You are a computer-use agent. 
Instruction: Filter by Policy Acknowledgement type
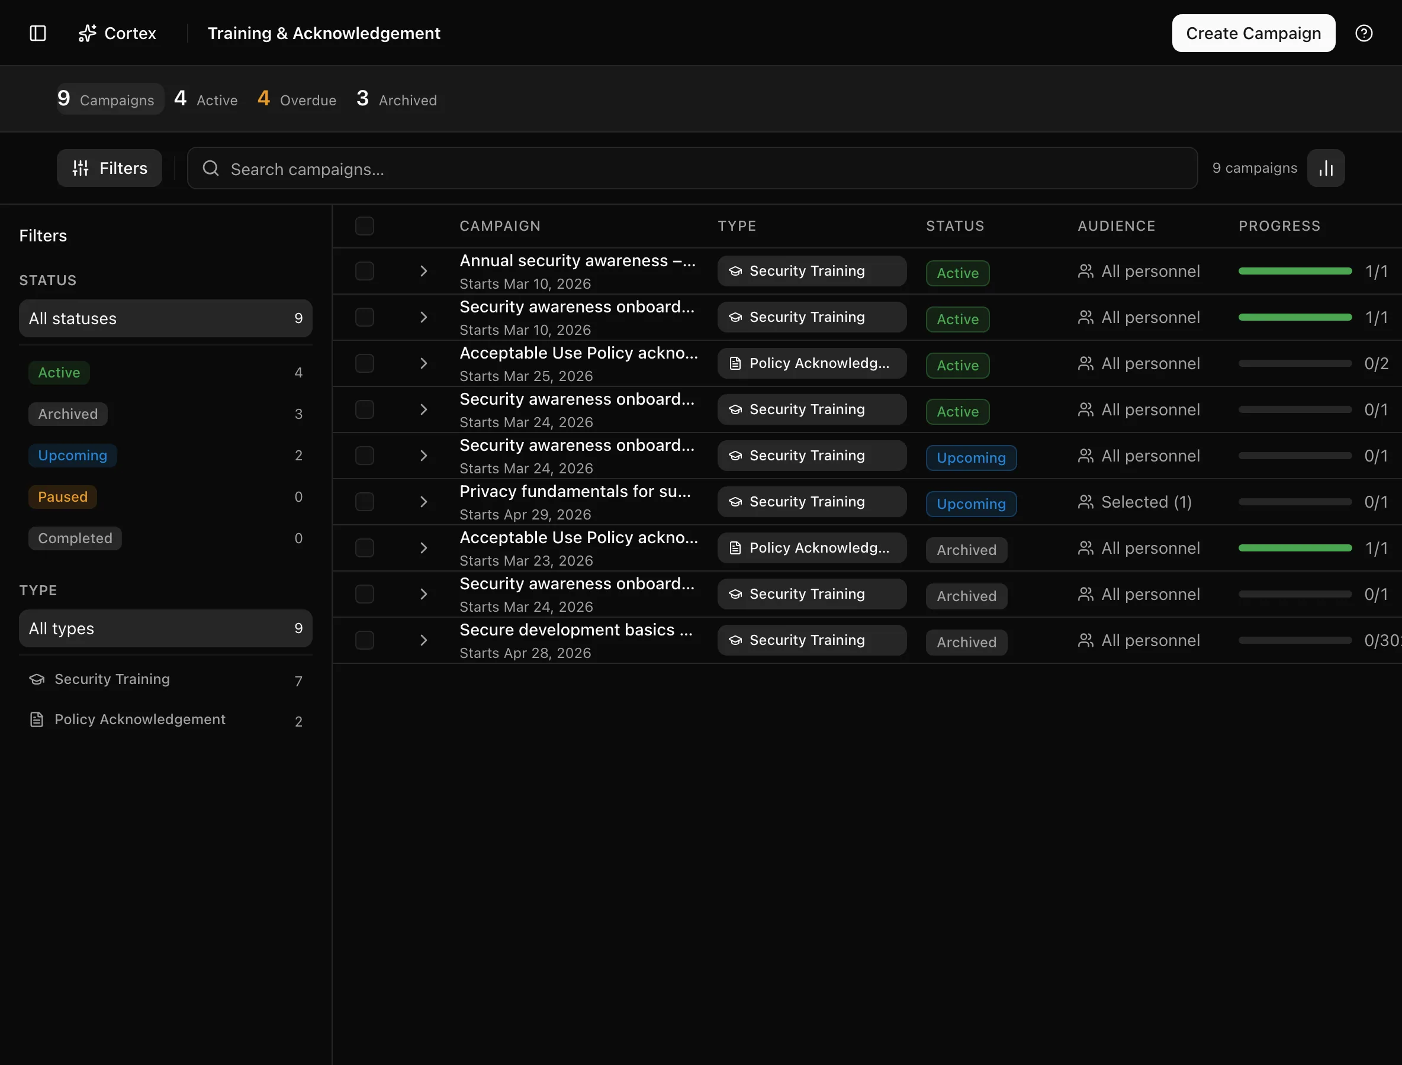click(x=166, y=719)
